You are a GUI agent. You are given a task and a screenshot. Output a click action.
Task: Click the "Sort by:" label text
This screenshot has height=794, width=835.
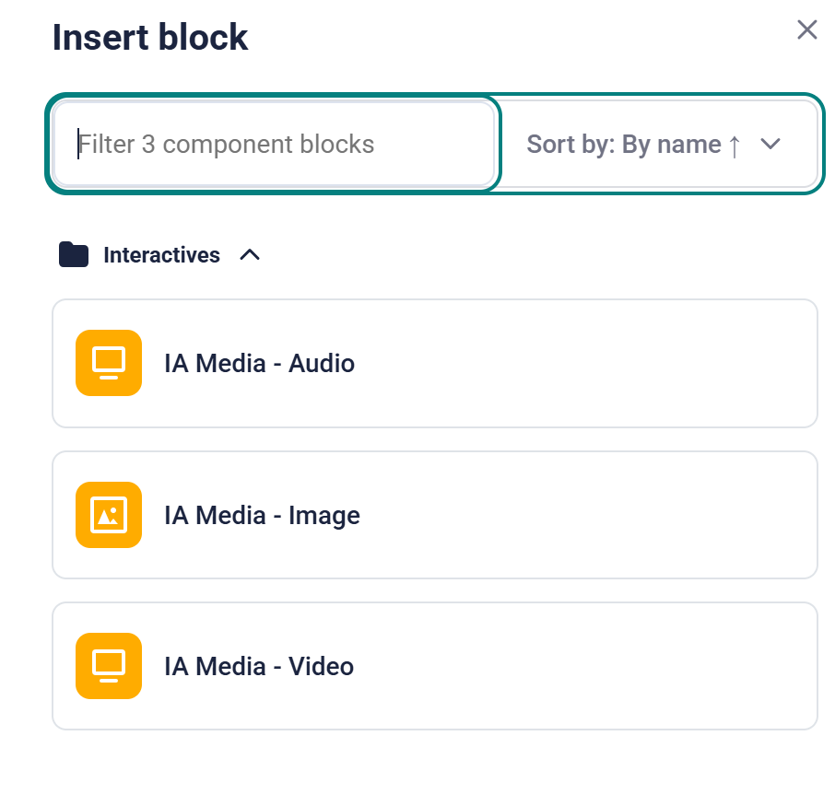click(571, 145)
